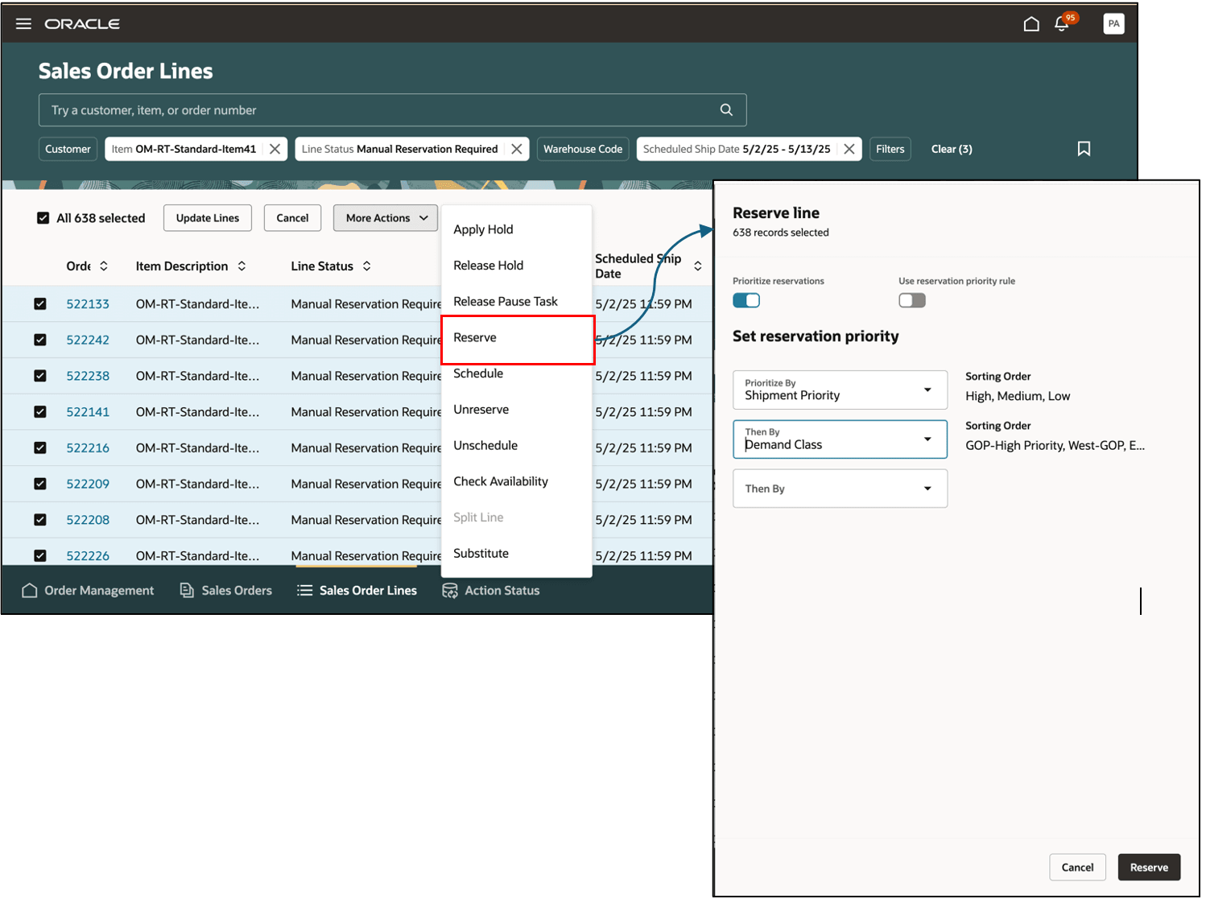Switch to Sales Order Lines tab

click(x=357, y=591)
